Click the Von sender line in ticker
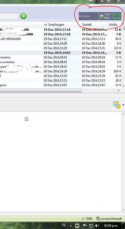 point(113,14)
